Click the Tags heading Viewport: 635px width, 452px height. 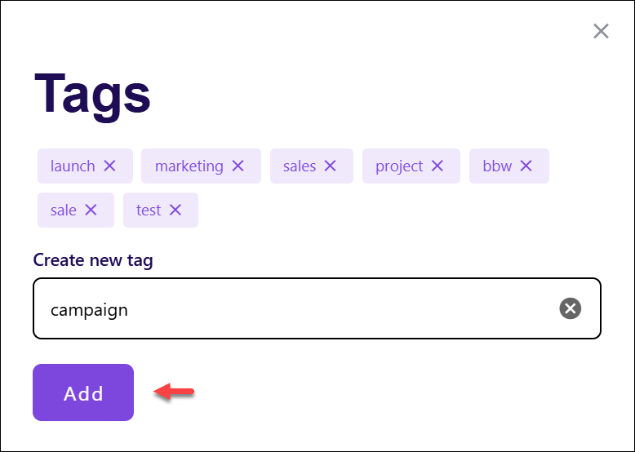pos(92,95)
